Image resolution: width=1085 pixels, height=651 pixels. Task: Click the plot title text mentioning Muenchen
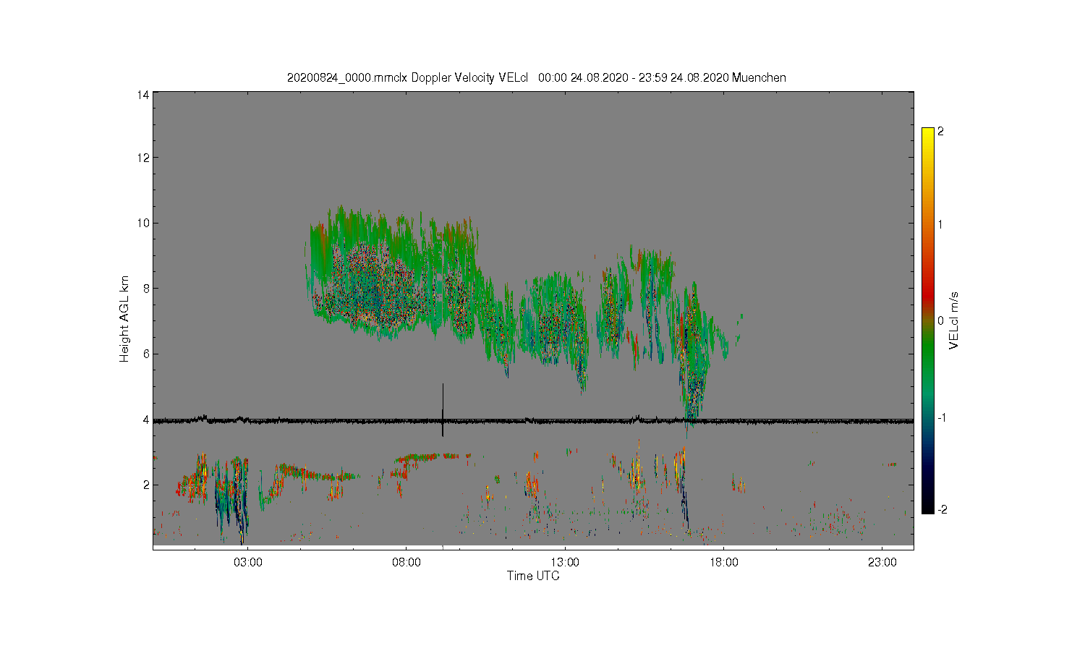coord(536,77)
